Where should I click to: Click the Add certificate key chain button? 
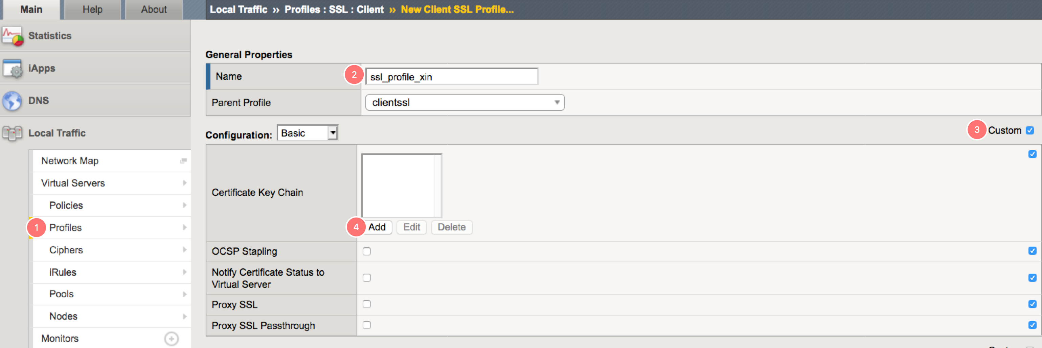(377, 227)
